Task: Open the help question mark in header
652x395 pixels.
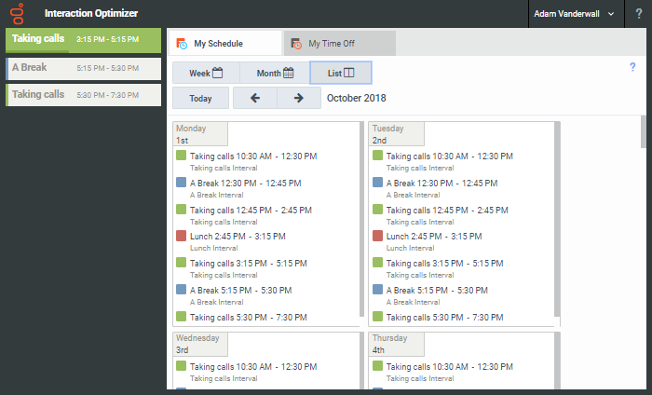Action: 638,14
